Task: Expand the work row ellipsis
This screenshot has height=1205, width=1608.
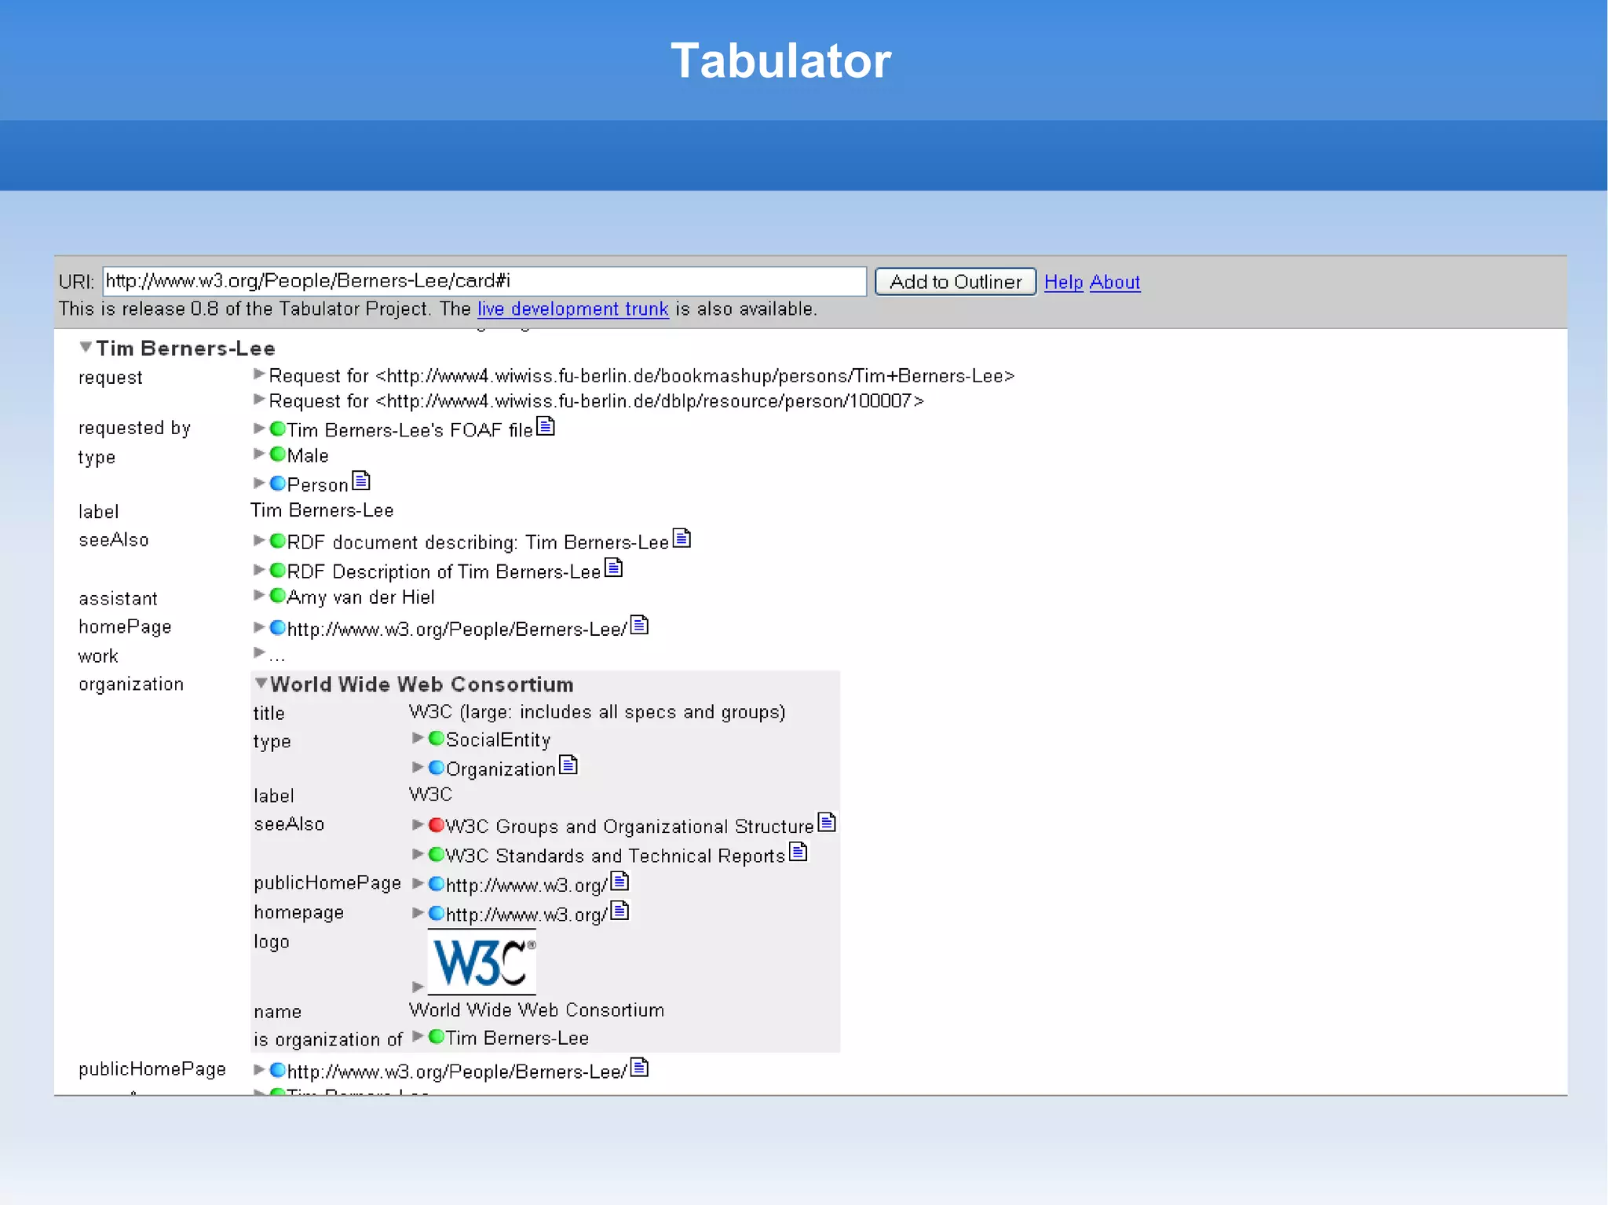Action: 258,652
